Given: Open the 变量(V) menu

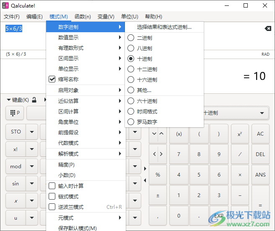Looking at the screenshot, I should [x=106, y=17].
